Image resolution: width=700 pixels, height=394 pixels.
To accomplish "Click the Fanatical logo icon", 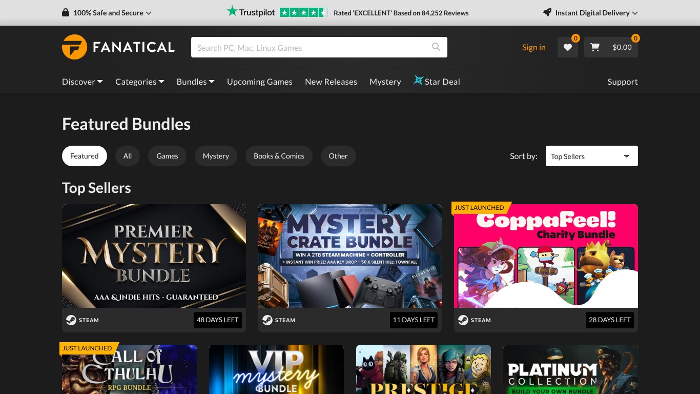I will point(74,47).
